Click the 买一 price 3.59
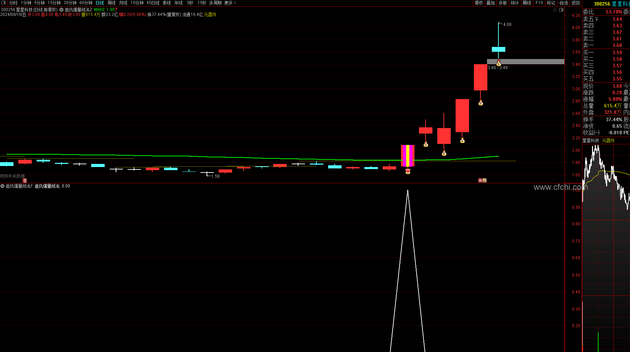Screen dimensions: 630x352 pos(617,53)
